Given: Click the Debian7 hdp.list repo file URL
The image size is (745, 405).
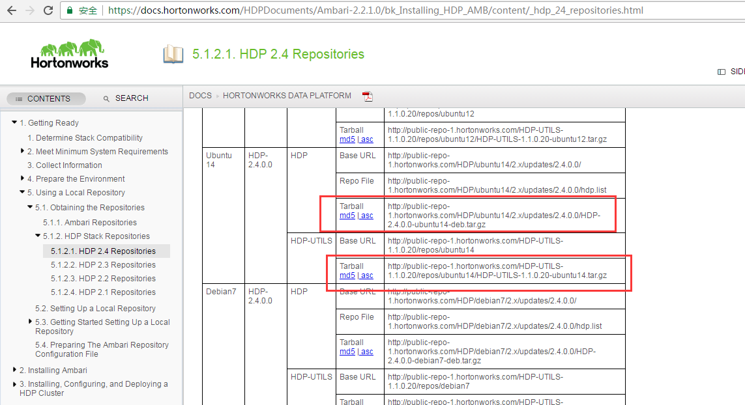Looking at the screenshot, I should point(495,322).
